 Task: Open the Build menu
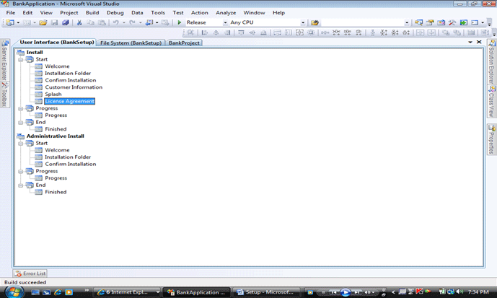[92, 13]
